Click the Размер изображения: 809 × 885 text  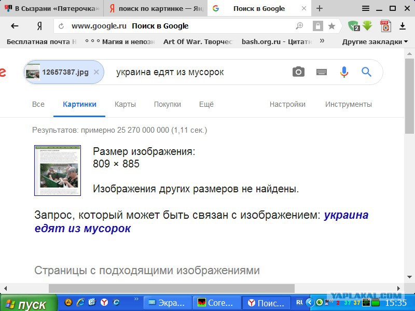point(144,158)
